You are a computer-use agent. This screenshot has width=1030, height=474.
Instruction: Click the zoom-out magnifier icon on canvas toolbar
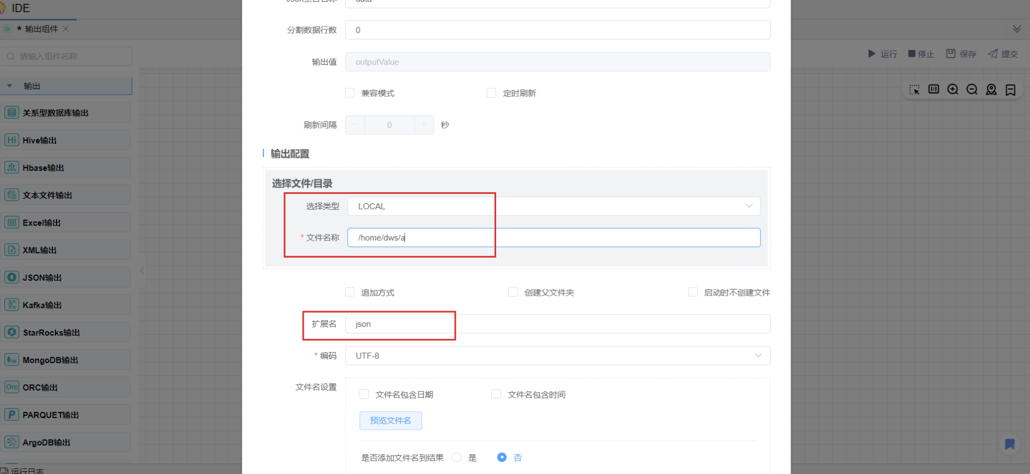(x=972, y=90)
